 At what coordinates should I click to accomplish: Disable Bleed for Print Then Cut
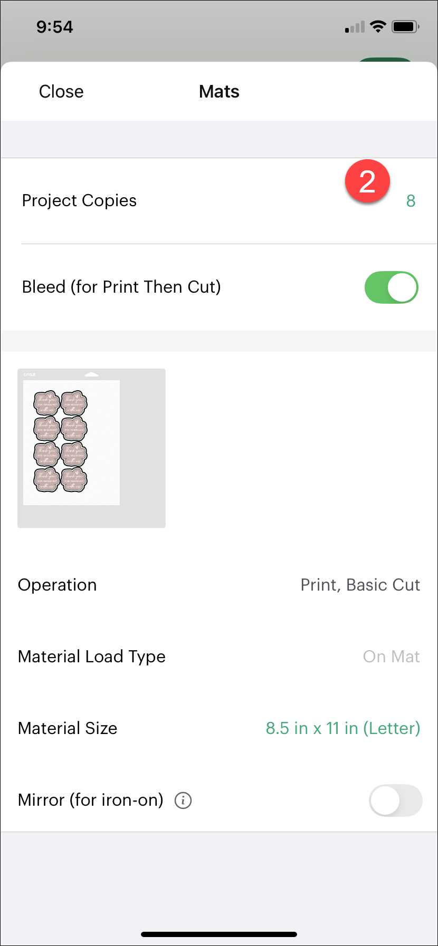(391, 287)
